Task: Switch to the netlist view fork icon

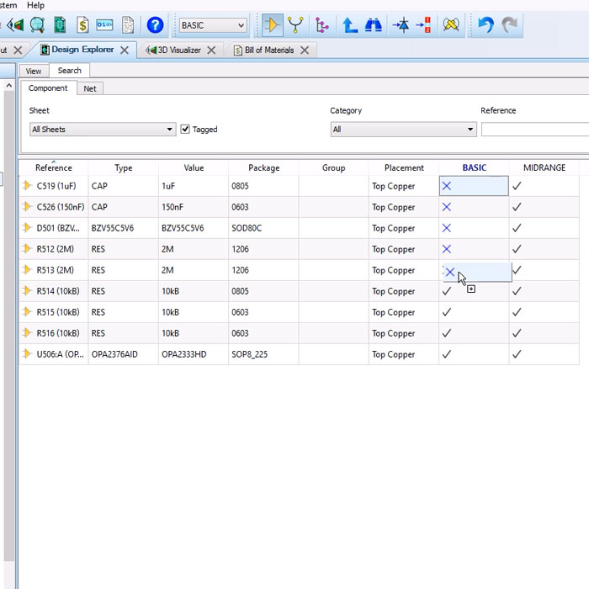Action: pyautogui.click(x=295, y=25)
